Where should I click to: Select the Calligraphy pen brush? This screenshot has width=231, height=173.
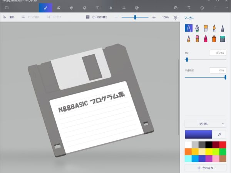[x=197, y=28]
